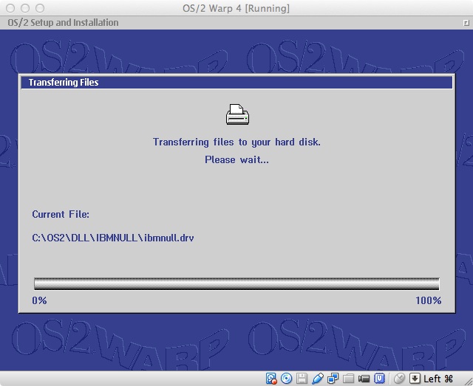The height and width of the screenshot is (386, 473).
Task: Click the 'Please wait...' message
Action: click(x=236, y=159)
